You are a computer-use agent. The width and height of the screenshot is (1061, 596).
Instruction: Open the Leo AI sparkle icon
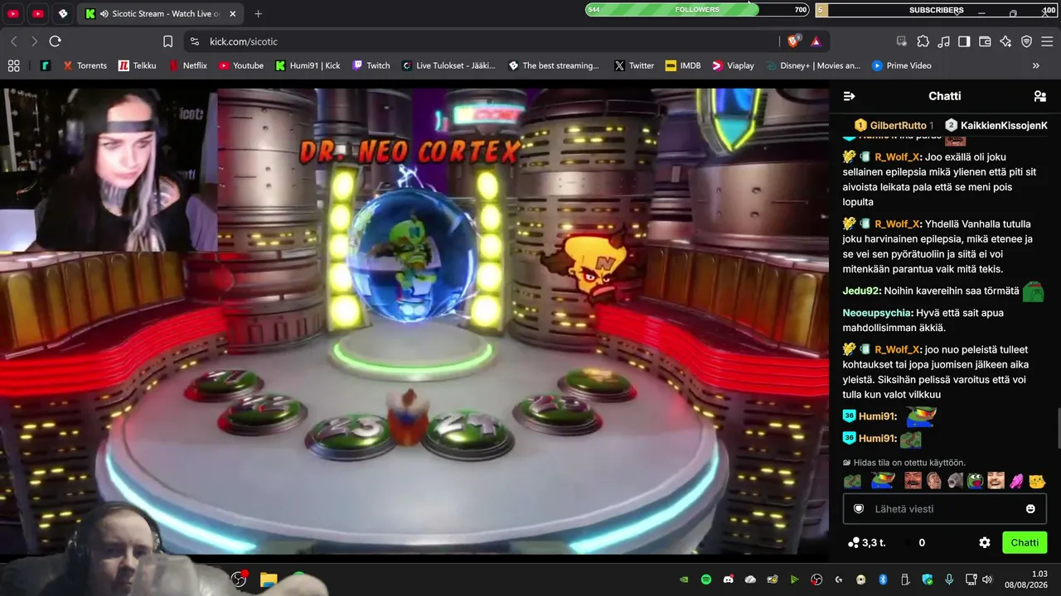pos(1005,41)
